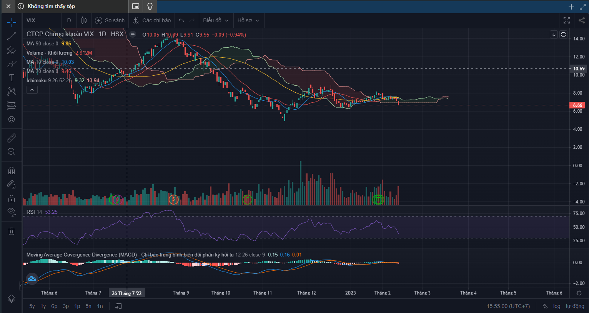The height and width of the screenshot is (313, 589).
Task: Click the trash icon to remove drawings
Action: click(x=12, y=231)
